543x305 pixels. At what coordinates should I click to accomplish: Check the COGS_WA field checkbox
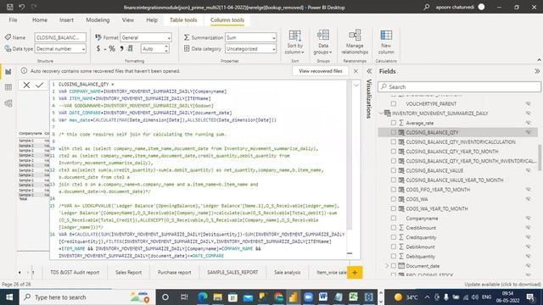[x=394, y=199]
